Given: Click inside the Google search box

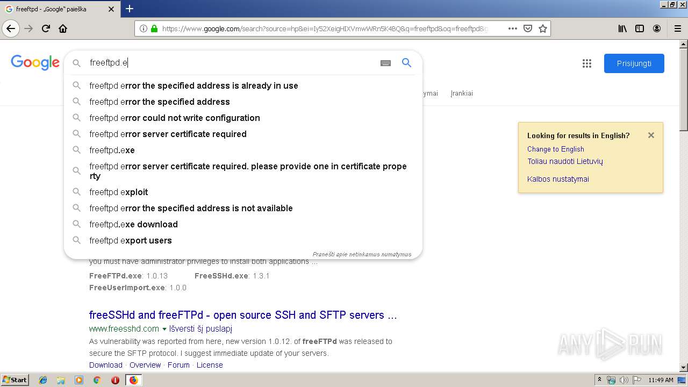Looking at the screenshot, I should point(231,63).
